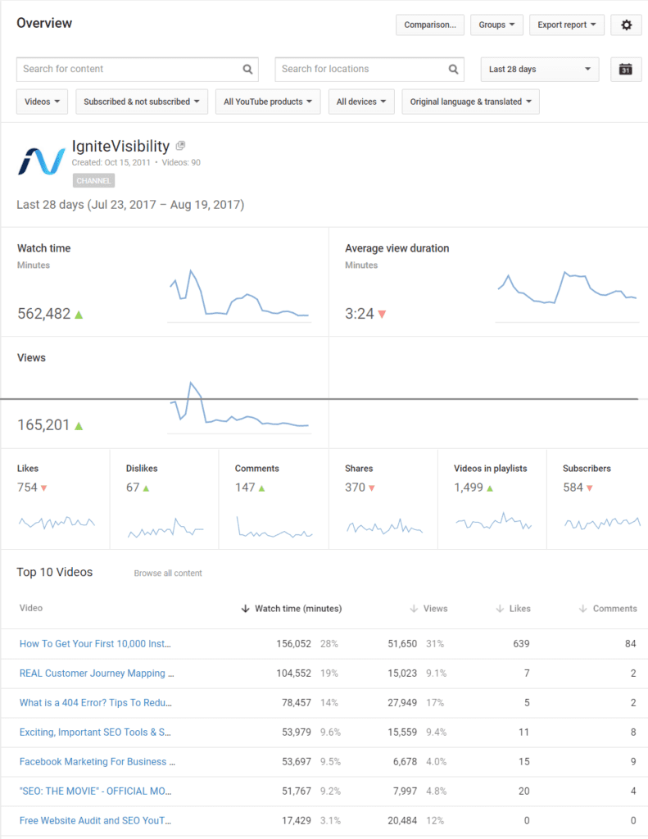Image resolution: width=648 pixels, height=839 pixels.
Task: Open Original language & translated dropdown
Action: click(x=470, y=102)
